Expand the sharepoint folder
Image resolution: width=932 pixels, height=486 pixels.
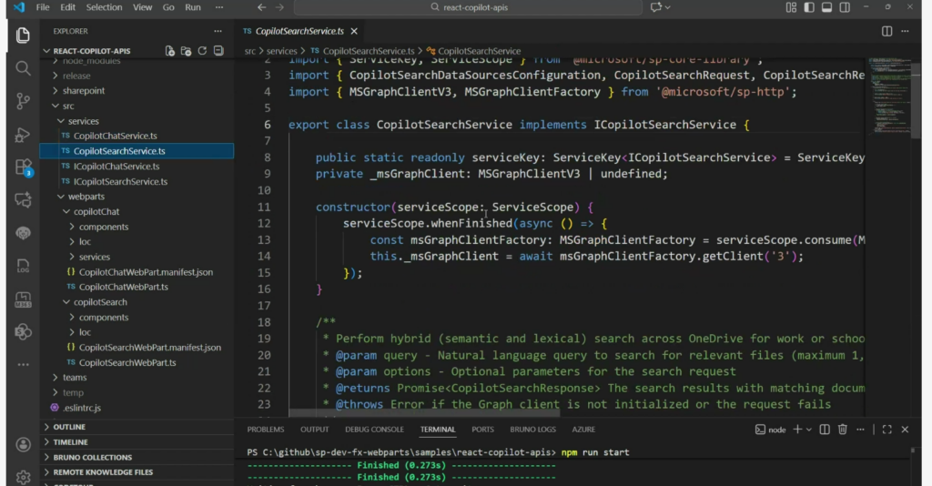pos(84,91)
